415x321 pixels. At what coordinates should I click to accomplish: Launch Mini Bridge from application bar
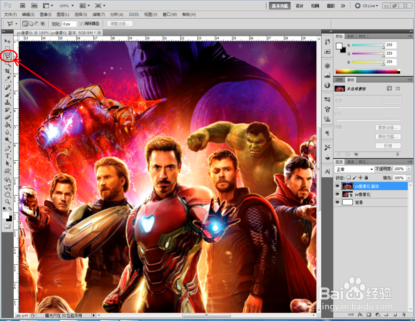[34, 5]
